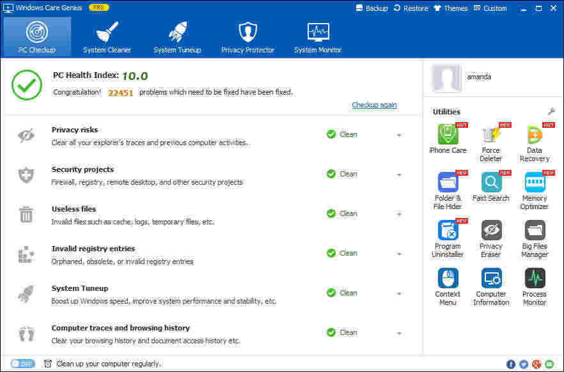
Task: Click the green chat feedback icon
Action: coord(549,364)
